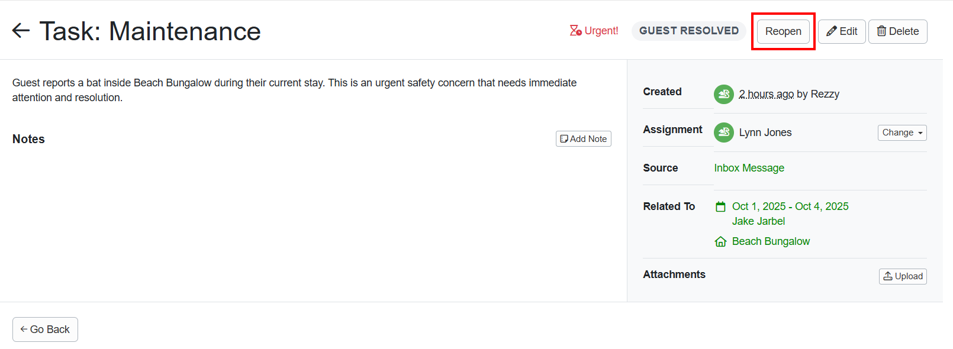Click the pencil Edit button
This screenshot has width=953, height=349.
click(842, 31)
